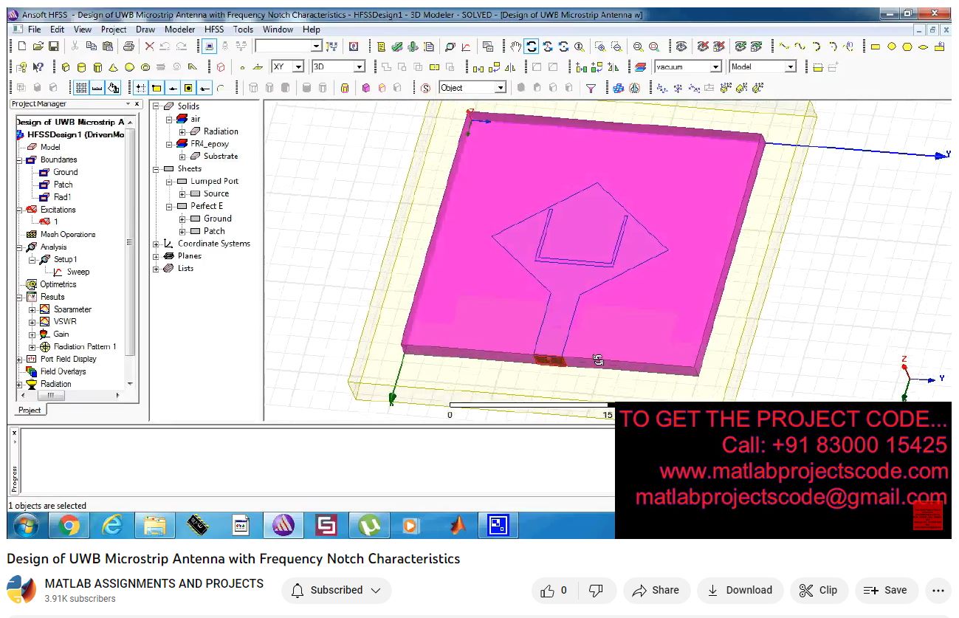The width and height of the screenshot is (959, 618).
Task: Open the Modeler menu
Action: tap(179, 30)
